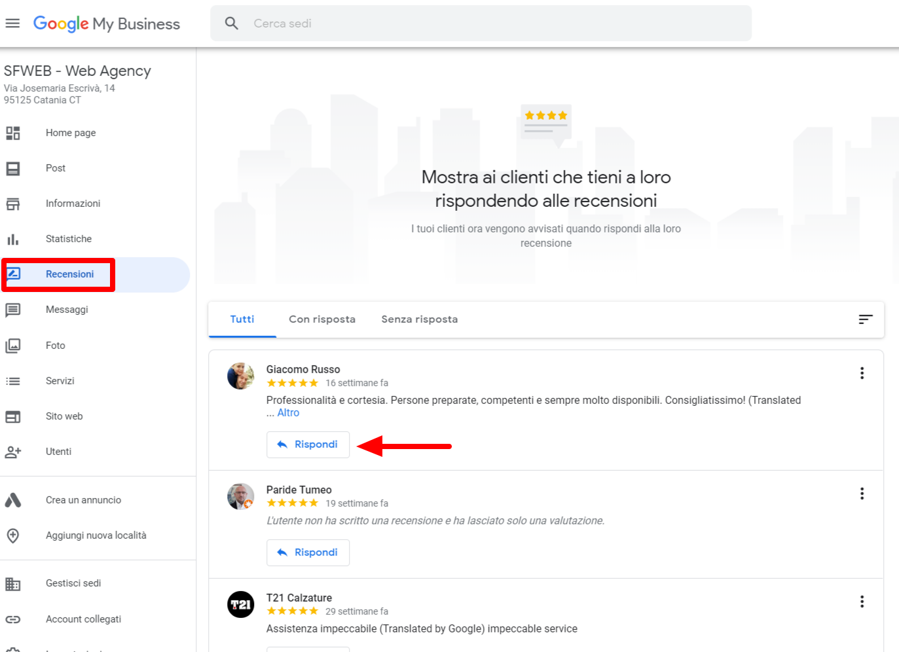The image size is (899, 652).
Task: Click Rispondi on Giacomo Russo's review
Action: tap(308, 444)
